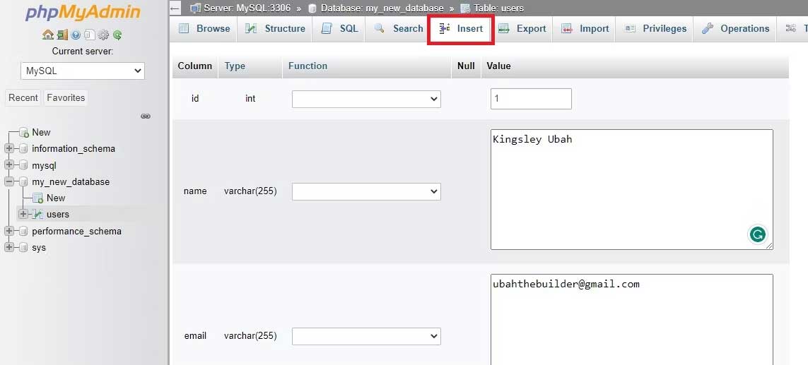Click the top-level New database icon
Screen dimensions: 808x365
pos(24,132)
